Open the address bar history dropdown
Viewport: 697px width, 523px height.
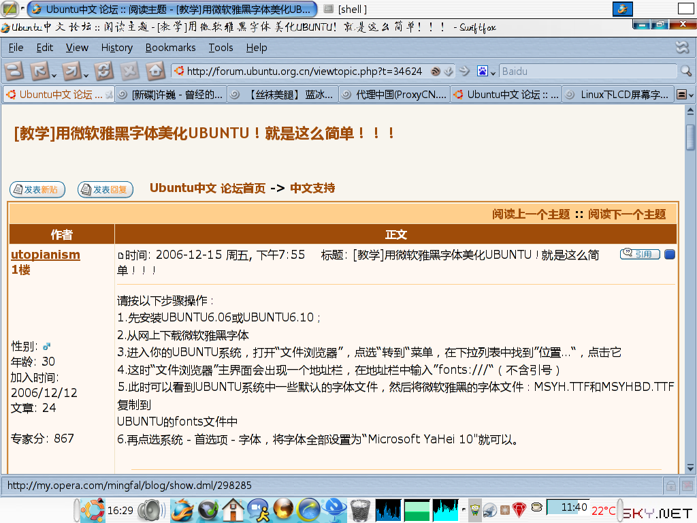click(449, 71)
